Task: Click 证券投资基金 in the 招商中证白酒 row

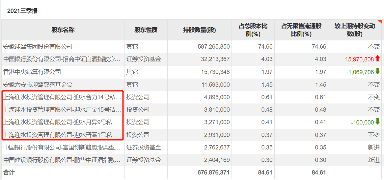Action: tap(144, 59)
